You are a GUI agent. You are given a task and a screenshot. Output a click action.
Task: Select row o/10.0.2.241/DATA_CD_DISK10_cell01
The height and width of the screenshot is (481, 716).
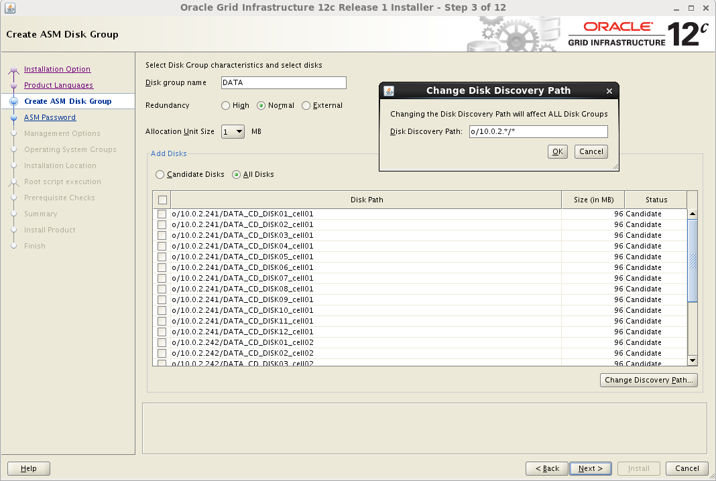[x=420, y=310]
